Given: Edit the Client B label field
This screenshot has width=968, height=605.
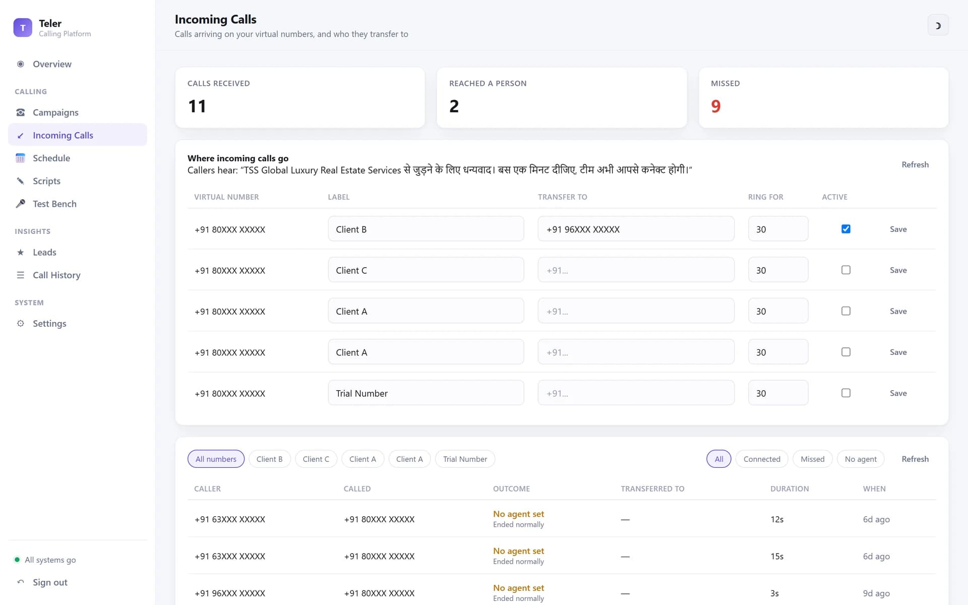Looking at the screenshot, I should [426, 229].
